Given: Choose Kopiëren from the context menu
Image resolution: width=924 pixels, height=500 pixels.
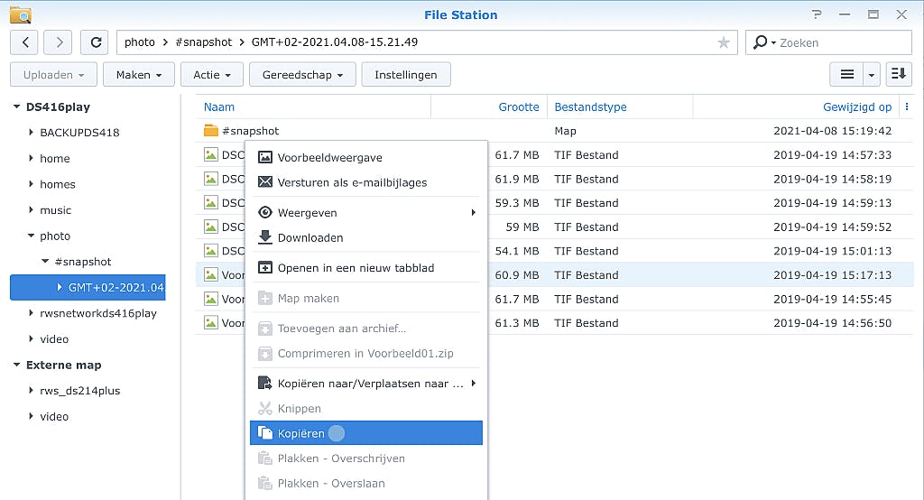Looking at the screenshot, I should [x=300, y=433].
